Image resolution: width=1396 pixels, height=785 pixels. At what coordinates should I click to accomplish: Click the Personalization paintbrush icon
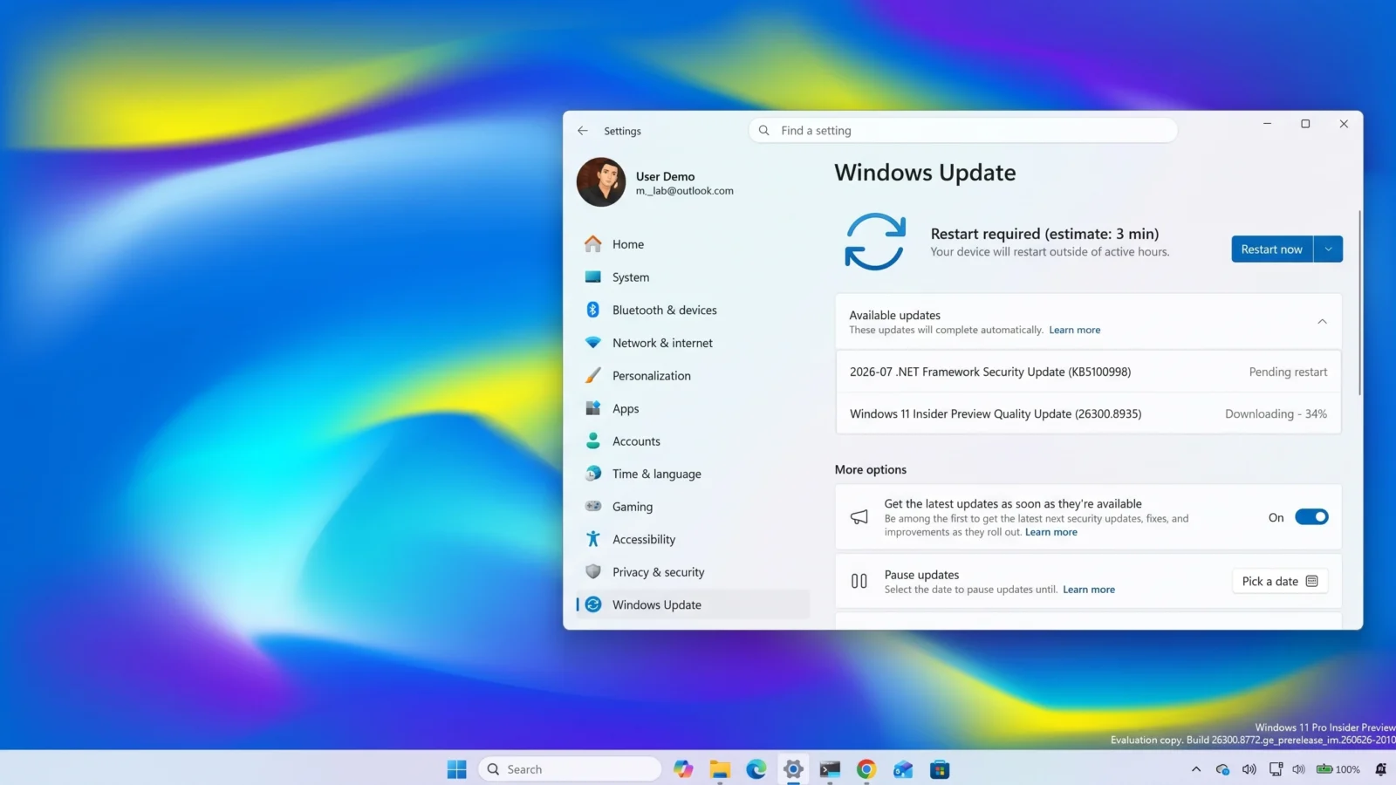point(593,375)
